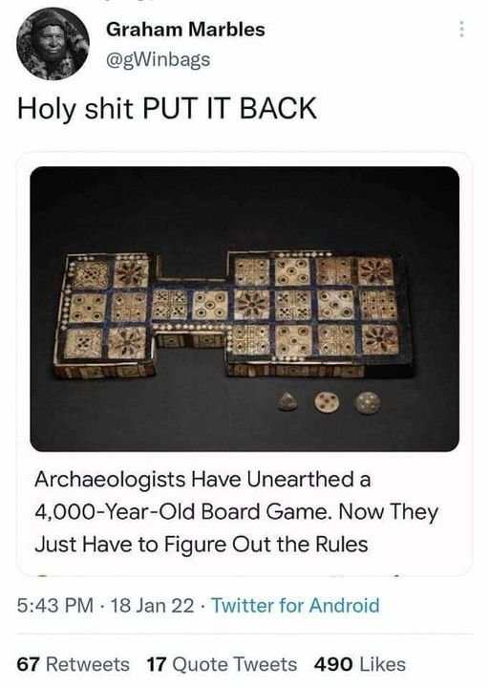This screenshot has width=489, height=688.
Task: Open the Graham Marbles display name
Action: [185, 30]
